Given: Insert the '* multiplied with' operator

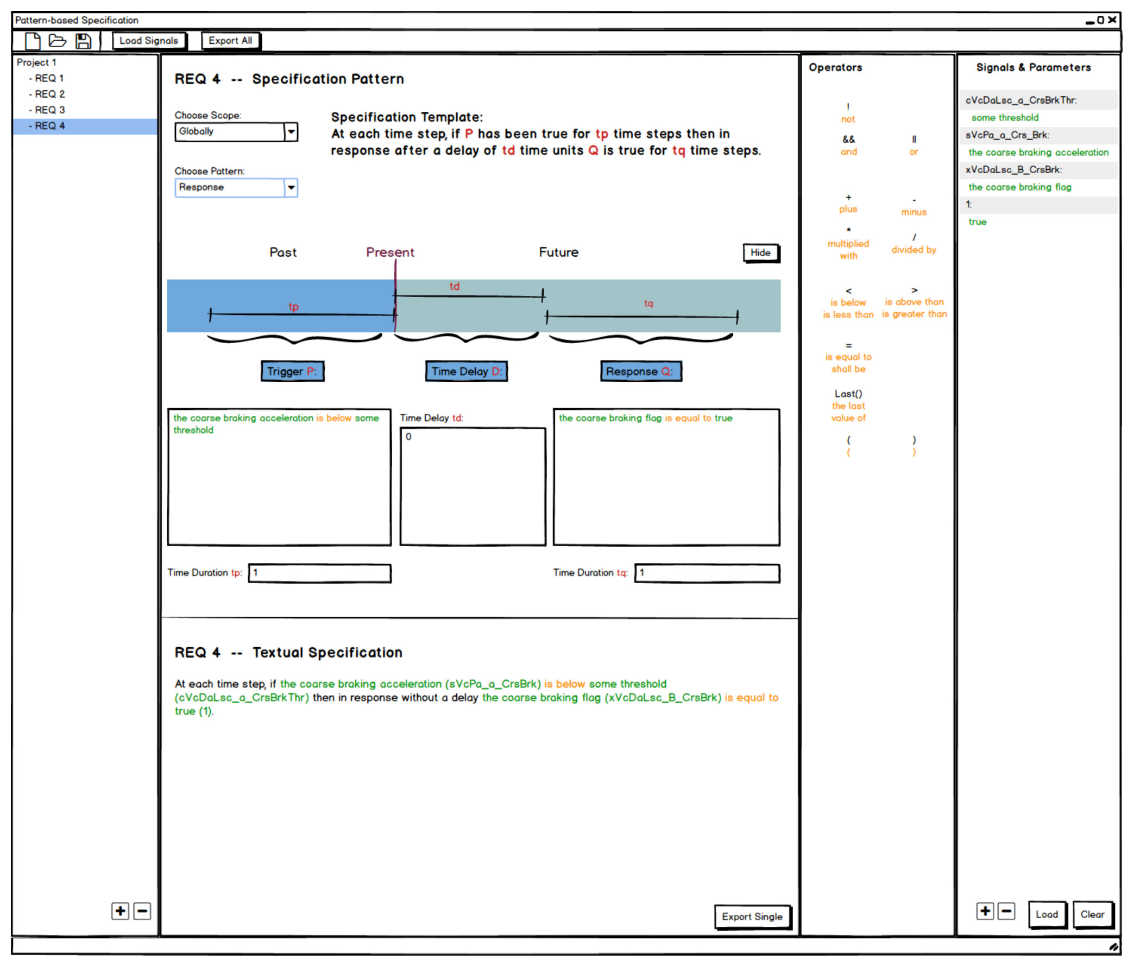Looking at the screenshot, I should pyautogui.click(x=848, y=244).
